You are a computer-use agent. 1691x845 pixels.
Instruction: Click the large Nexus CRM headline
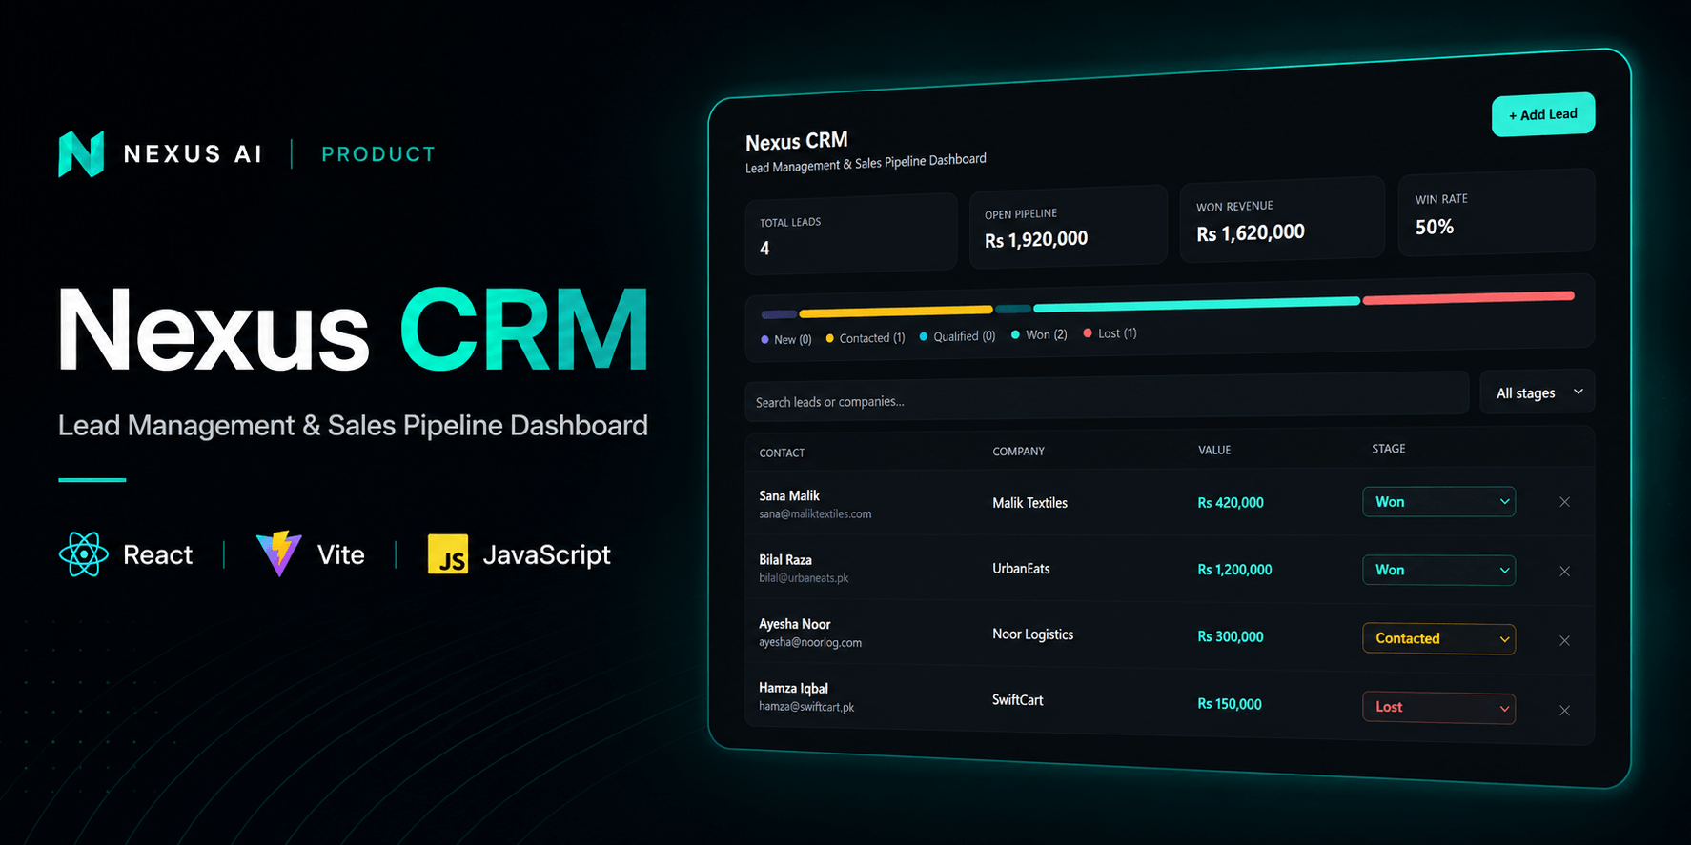point(354,330)
